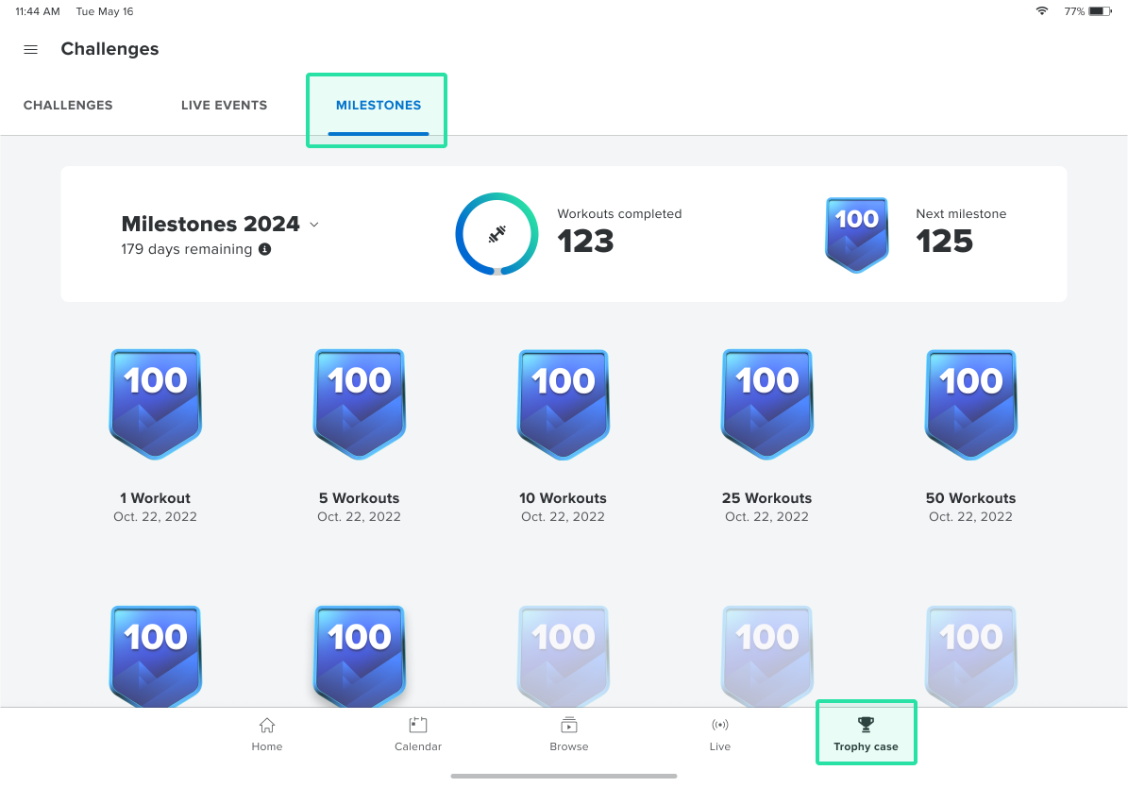The height and width of the screenshot is (787, 1128).
Task: Open the Home tab icon
Action: [x=266, y=727]
